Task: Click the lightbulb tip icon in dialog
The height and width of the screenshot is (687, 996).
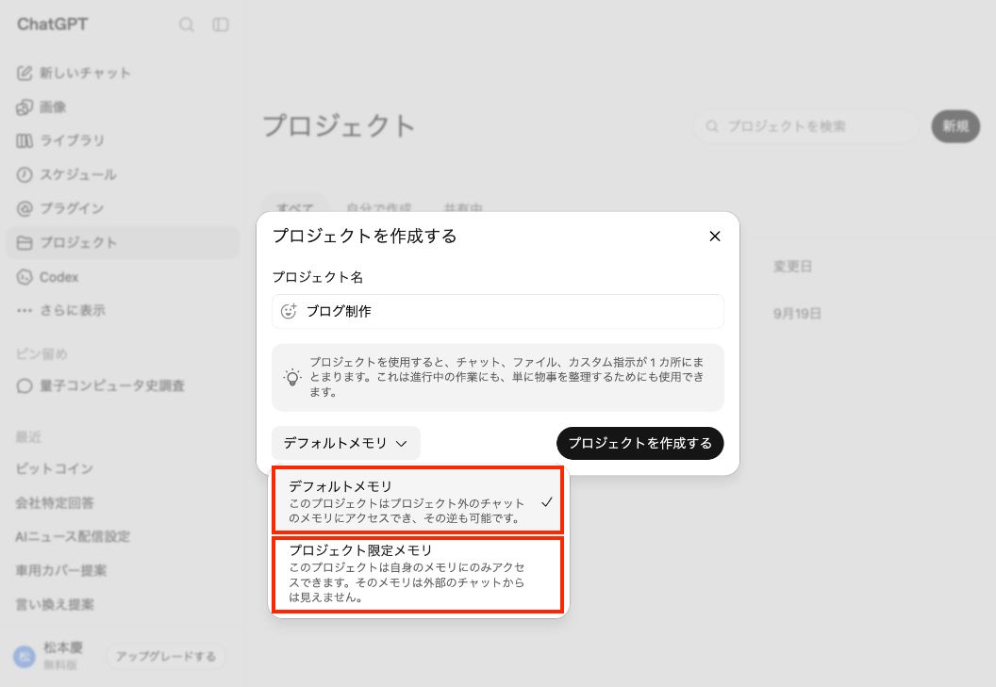Action: (x=292, y=377)
